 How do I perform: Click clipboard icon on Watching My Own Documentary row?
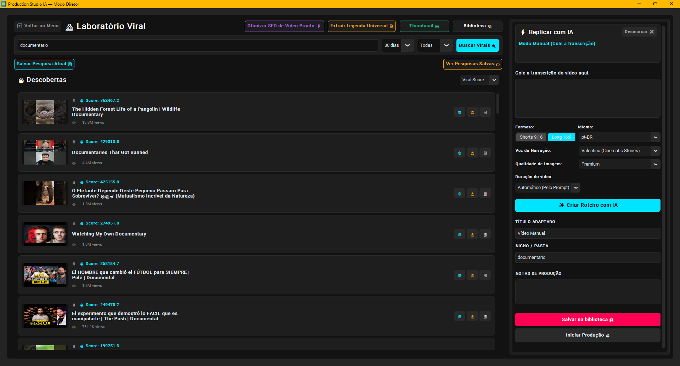coord(485,234)
